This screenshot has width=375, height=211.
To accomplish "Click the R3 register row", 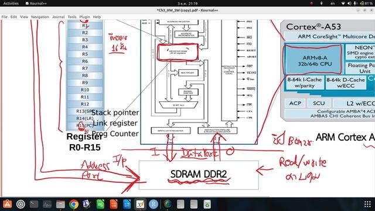I will (x=85, y=40).
